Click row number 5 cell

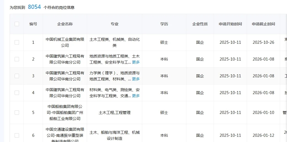(33, 113)
